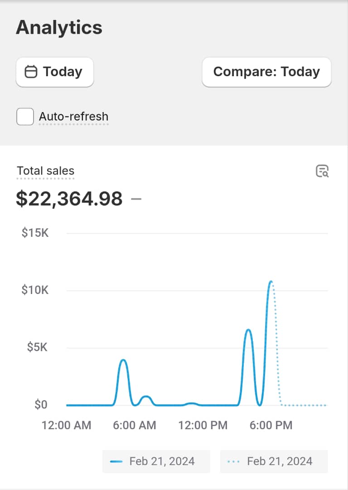
Task: Click dotted line marker in second legend
Action: point(234,461)
